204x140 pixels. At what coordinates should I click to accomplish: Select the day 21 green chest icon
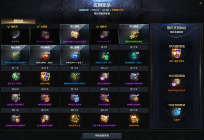click(x=16, y=119)
